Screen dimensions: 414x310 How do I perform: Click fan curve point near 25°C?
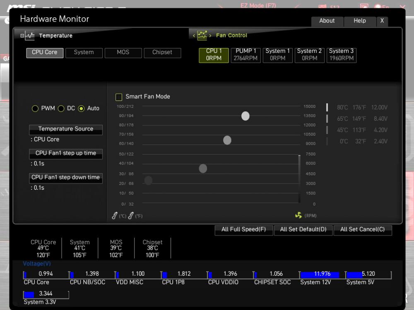[x=148, y=181]
